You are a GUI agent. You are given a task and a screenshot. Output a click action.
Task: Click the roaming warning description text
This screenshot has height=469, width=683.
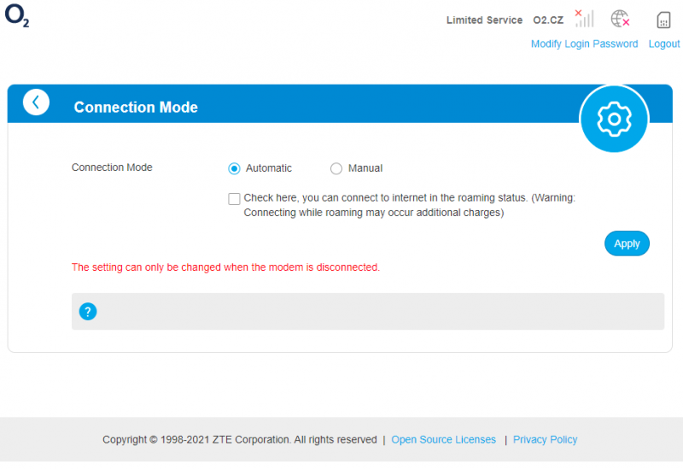[410, 205]
